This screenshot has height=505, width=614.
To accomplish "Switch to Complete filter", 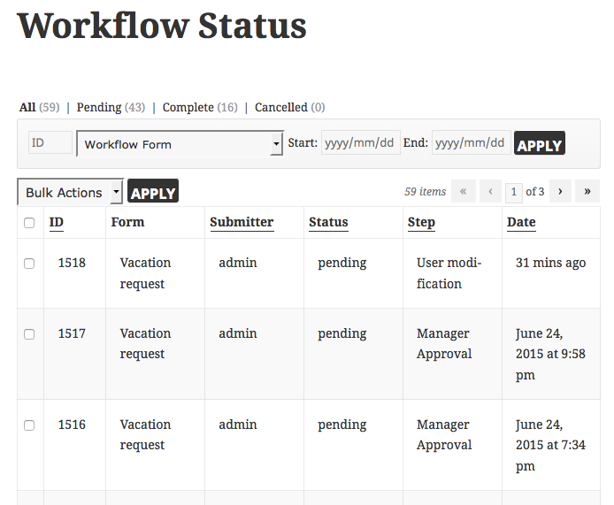I will coord(188,107).
